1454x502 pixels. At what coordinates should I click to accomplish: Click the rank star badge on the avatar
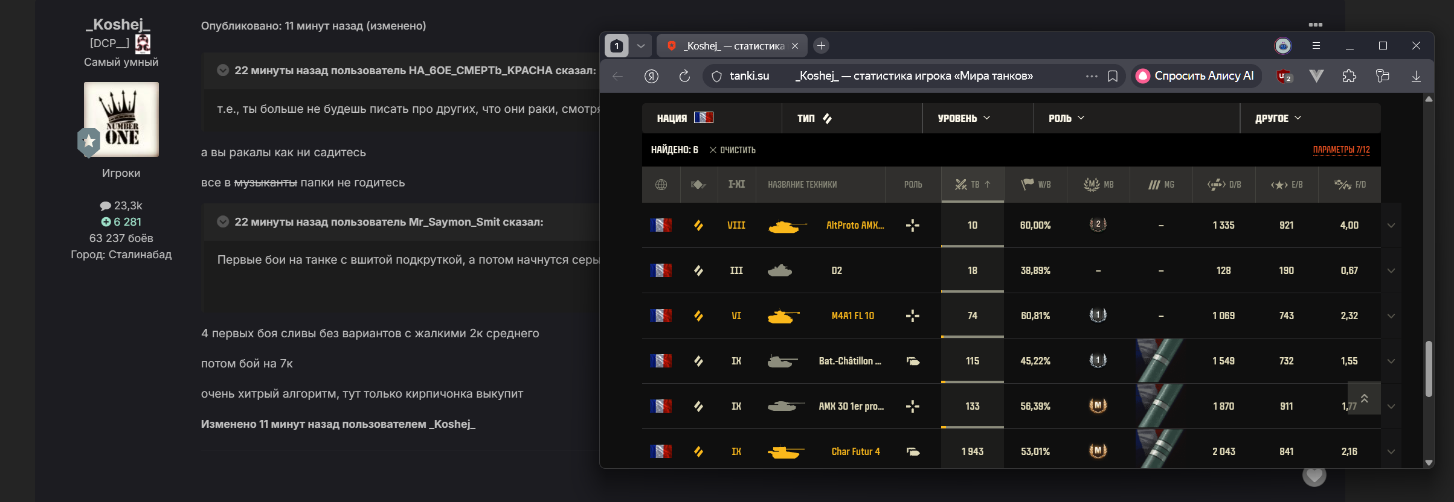[89, 142]
